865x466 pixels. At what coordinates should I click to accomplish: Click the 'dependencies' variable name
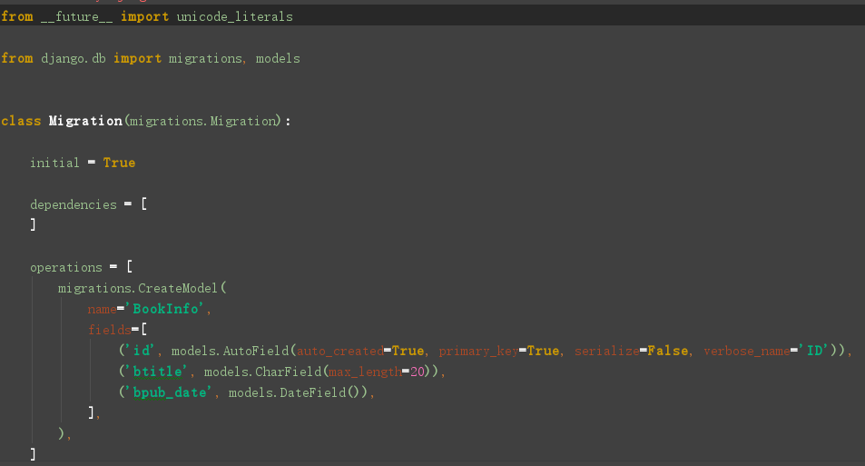point(74,205)
